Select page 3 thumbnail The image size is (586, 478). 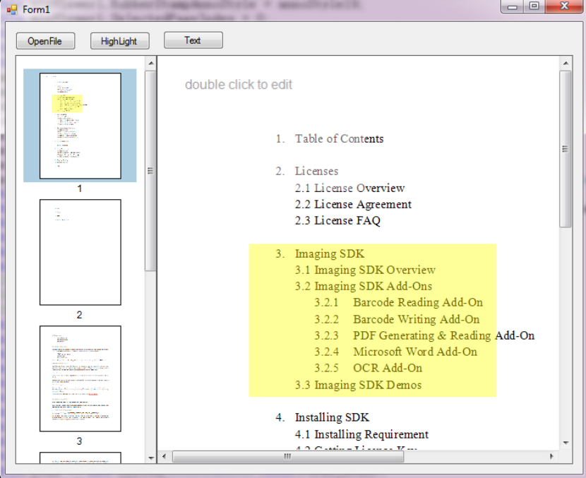tap(80, 378)
